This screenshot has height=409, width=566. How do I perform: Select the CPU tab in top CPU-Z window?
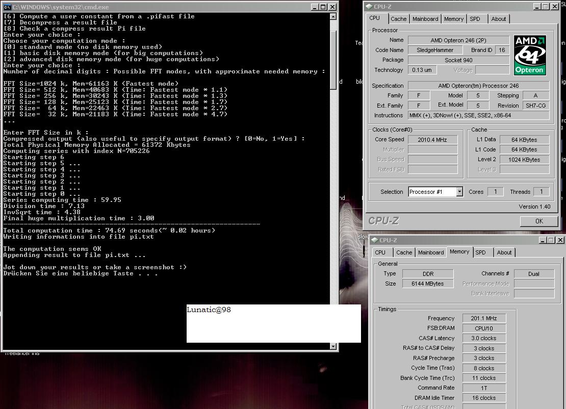coord(375,18)
